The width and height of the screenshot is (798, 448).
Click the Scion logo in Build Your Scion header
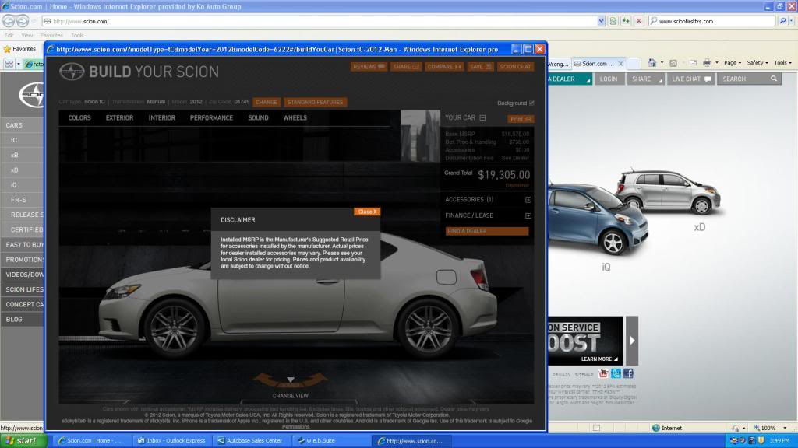pyautogui.click(x=72, y=72)
